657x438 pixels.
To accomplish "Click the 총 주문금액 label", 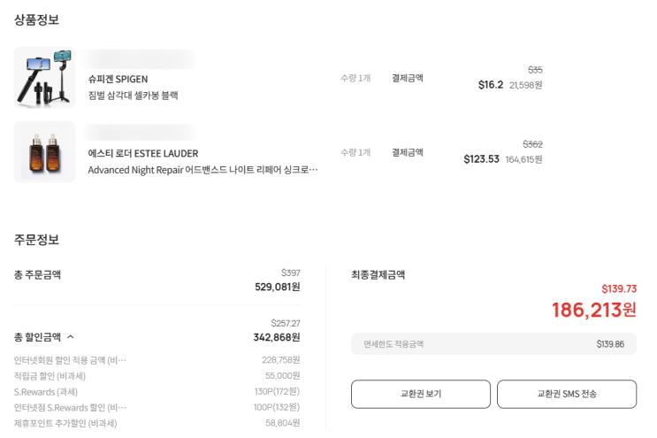I will pyautogui.click(x=37, y=275).
